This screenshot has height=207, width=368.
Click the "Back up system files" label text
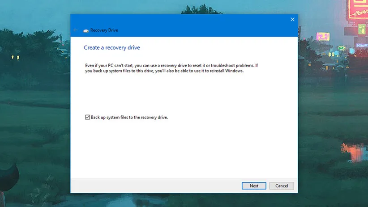[129, 118]
